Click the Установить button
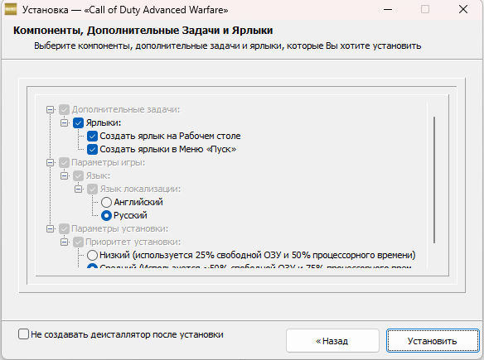 433,341
